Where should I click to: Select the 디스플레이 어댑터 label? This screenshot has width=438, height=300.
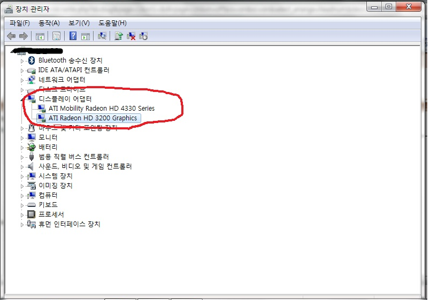point(65,99)
